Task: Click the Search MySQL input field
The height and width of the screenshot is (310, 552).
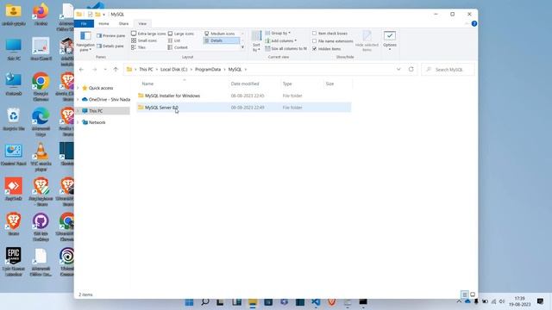Action: 448,70
